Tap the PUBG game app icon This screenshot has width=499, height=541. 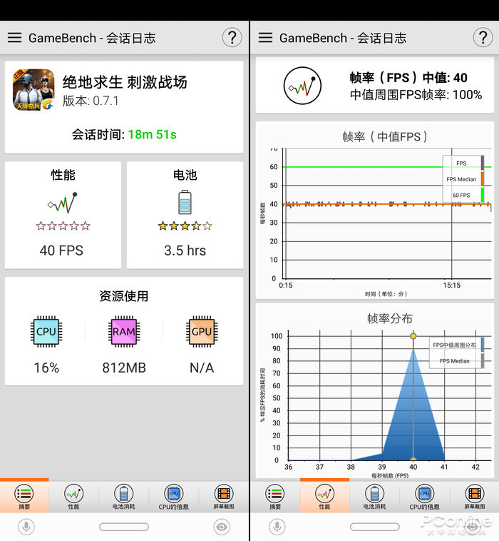click(34, 89)
